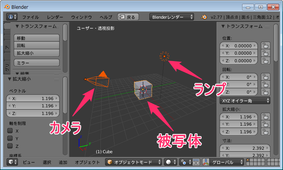283x170 pixels.
Task: Click the 拡大縮小 tool button
Action: point(37,53)
